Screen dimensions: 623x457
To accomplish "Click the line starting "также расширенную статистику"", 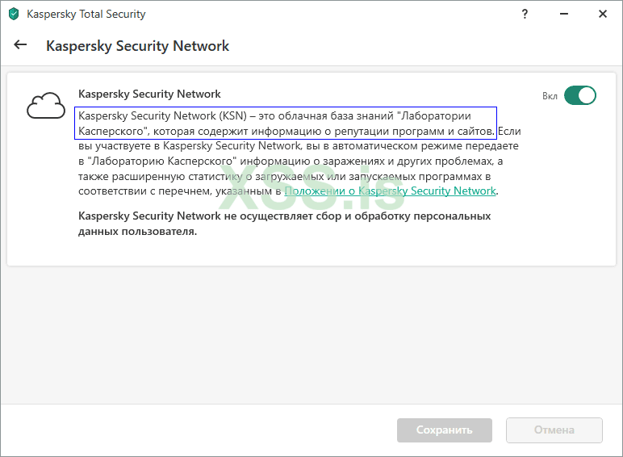I will [285, 176].
